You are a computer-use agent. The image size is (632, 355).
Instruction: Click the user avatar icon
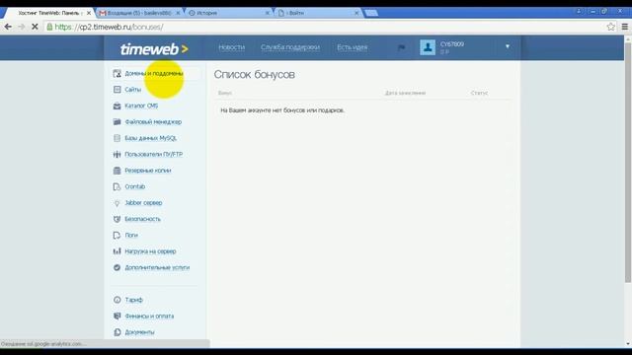coord(428,47)
